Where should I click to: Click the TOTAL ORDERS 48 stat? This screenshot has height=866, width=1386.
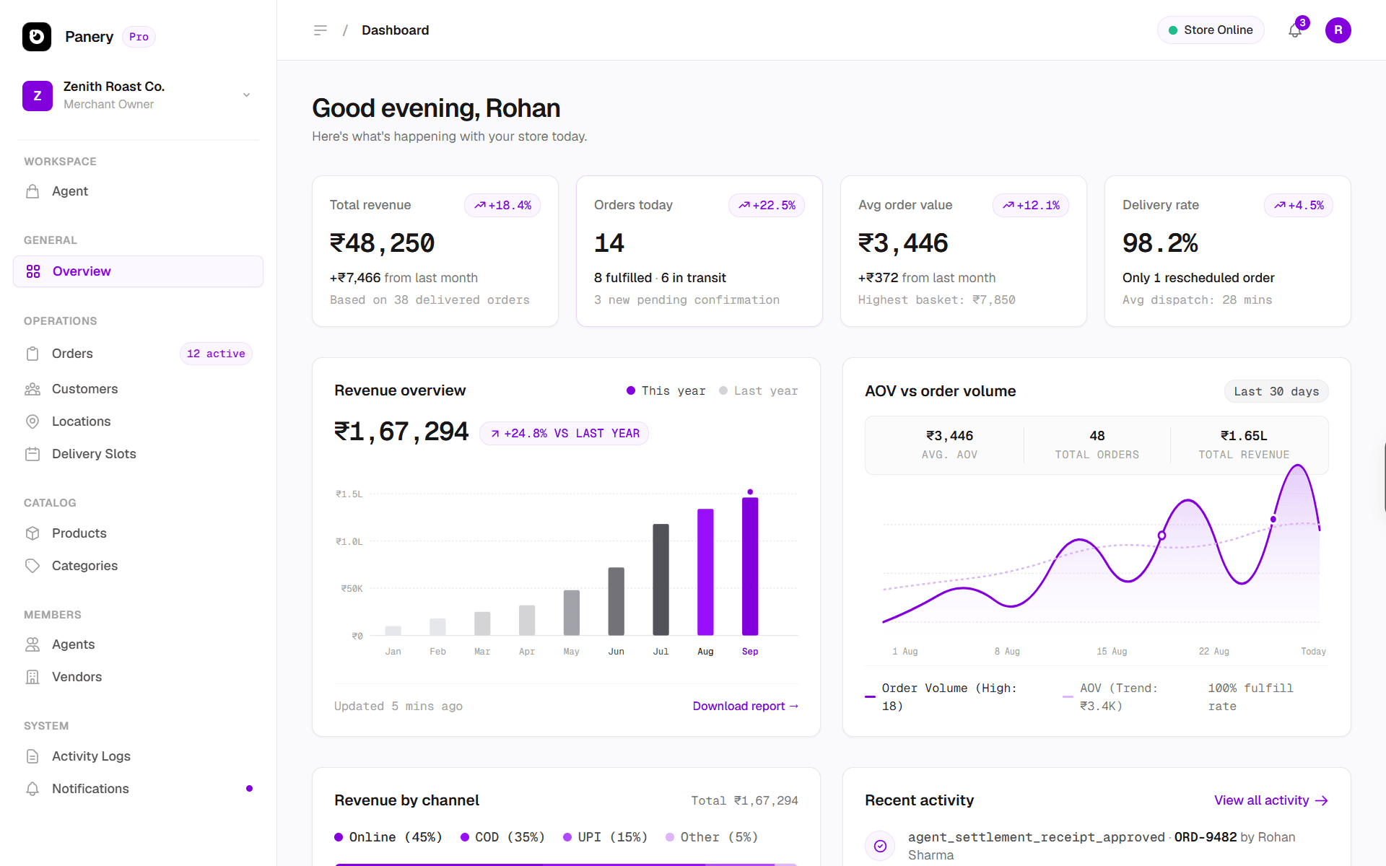pyautogui.click(x=1097, y=445)
